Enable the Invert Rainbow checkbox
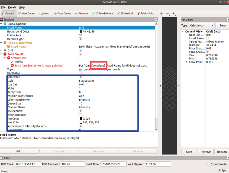The width and height of the screenshot is (229, 173). click(x=80, y=115)
